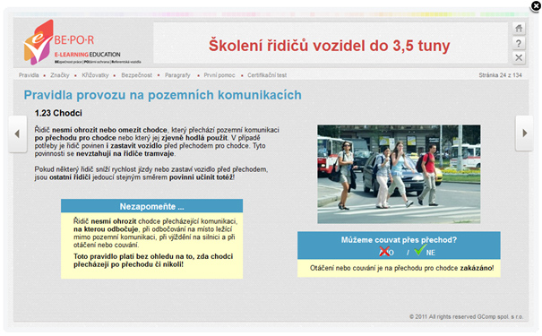The height and width of the screenshot is (336, 542).
Task: Close course with the X icon
Action: click(x=519, y=57)
